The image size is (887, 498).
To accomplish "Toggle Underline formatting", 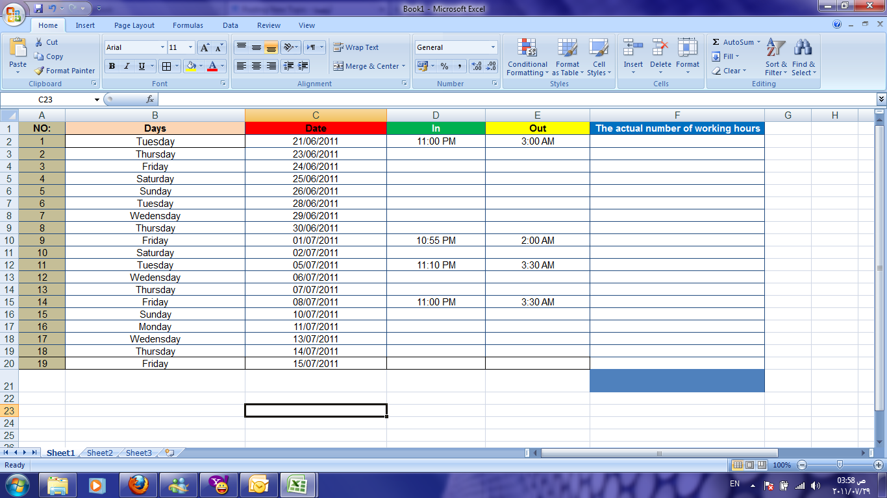I will coord(142,66).
